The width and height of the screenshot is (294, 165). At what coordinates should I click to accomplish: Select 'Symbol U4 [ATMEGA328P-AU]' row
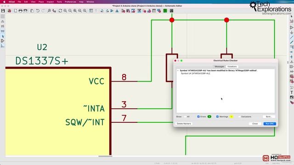pyautogui.click(x=195, y=73)
